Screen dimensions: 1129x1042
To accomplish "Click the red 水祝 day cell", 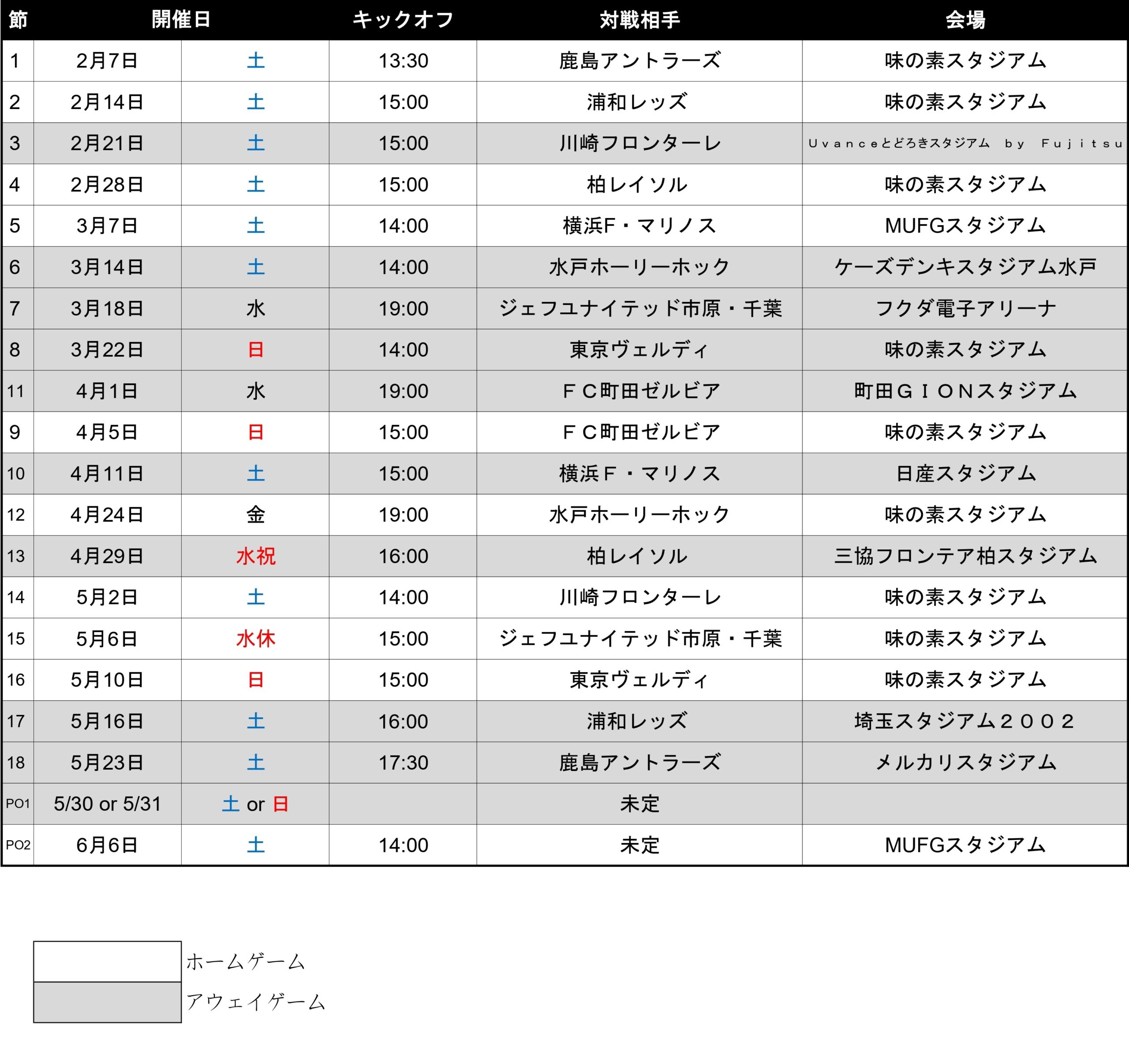I will tap(255, 556).
